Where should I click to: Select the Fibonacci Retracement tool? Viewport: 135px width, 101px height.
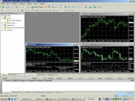coord(26,10)
